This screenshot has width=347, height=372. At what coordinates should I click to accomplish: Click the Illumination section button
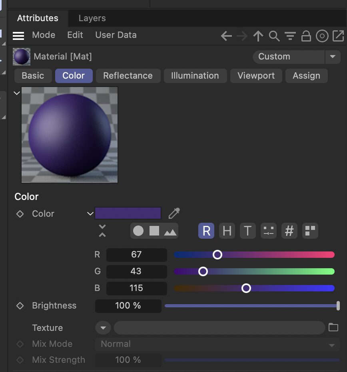[x=195, y=75]
